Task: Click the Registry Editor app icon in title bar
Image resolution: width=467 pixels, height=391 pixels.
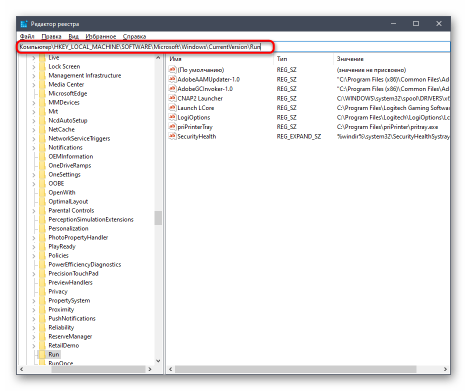Action: tap(24, 24)
